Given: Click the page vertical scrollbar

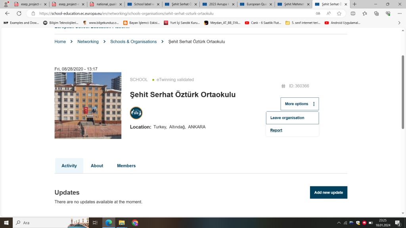Looking at the screenshot, I should [403, 92].
